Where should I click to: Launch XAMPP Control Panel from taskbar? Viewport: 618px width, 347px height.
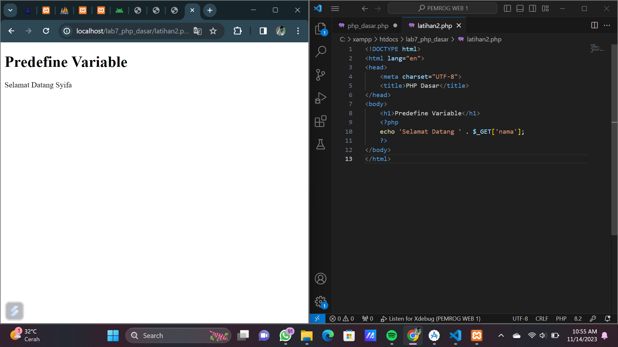tap(476, 335)
